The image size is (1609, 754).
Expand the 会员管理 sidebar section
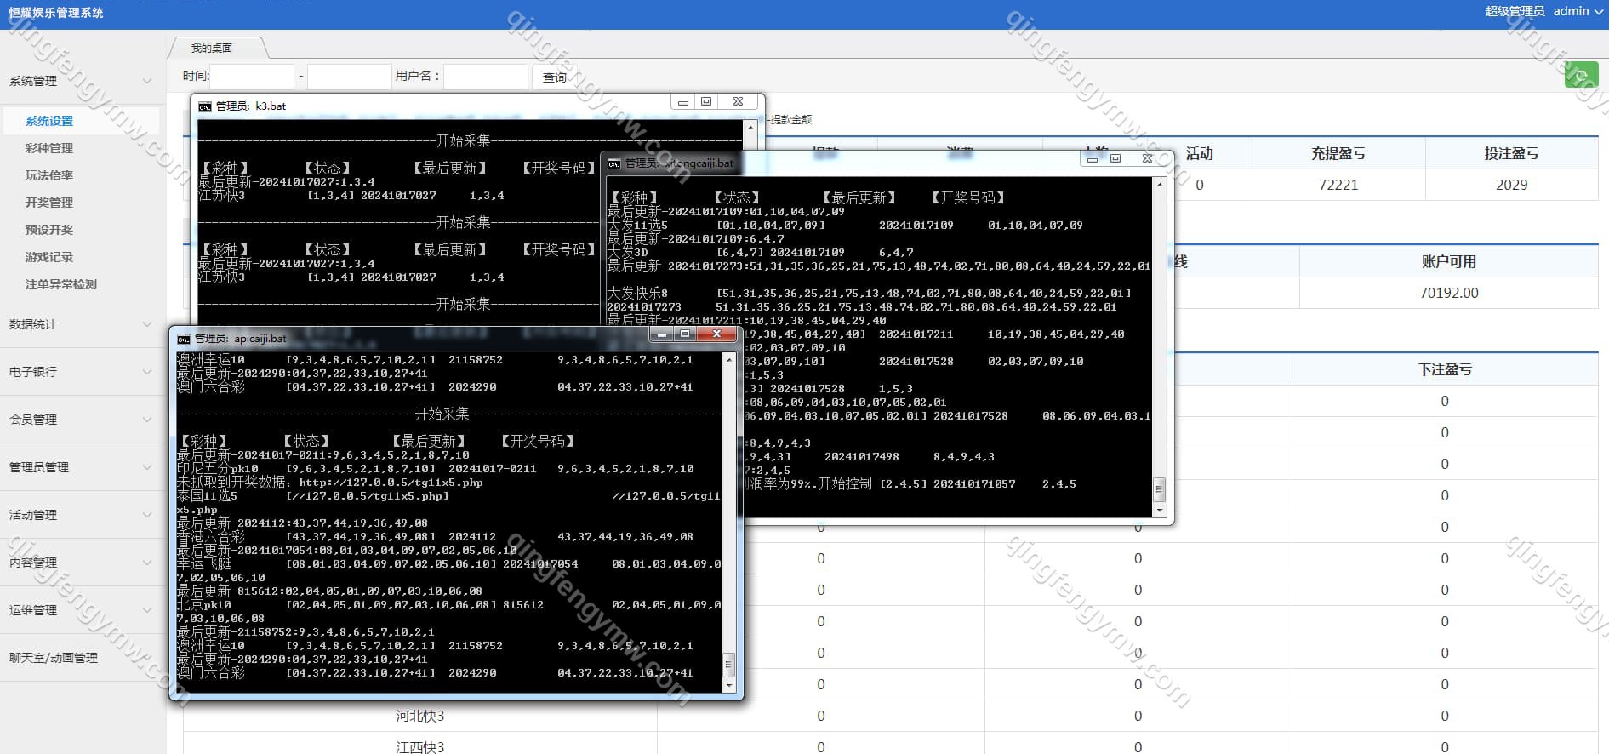click(x=146, y=420)
